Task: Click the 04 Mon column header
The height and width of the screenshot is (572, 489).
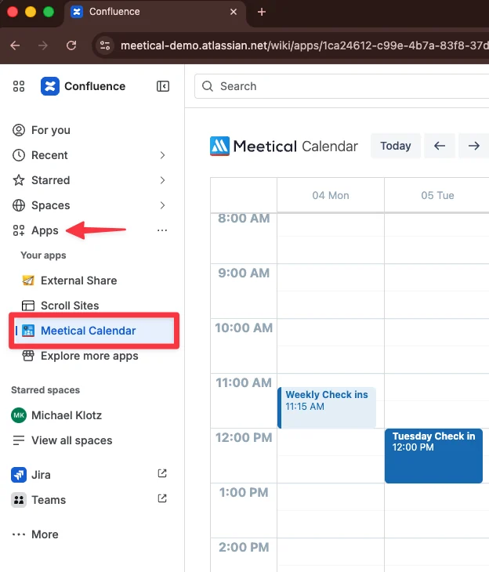Action: 331,195
